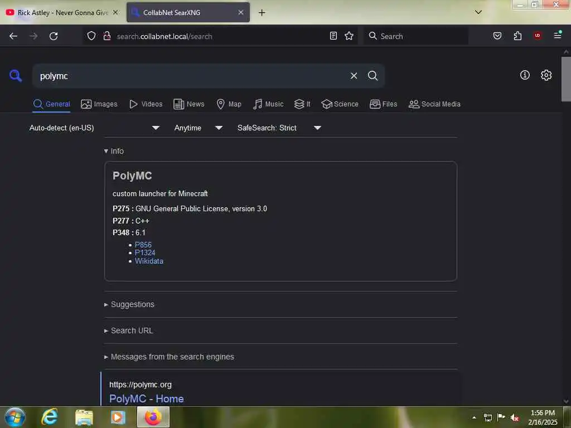Open a new tab with the plus button
Viewport: 571px width, 428px height.
pyautogui.click(x=262, y=13)
